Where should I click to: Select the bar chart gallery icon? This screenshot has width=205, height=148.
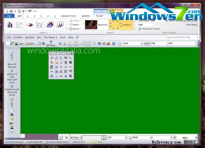coord(10,25)
